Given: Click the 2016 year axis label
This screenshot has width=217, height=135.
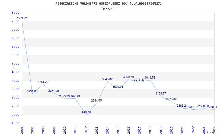Looking at the screenshot, I should pos(129,130).
